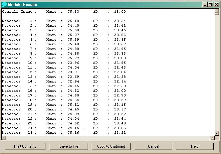Minimize the Module Results window
Screen dimensions: 221x154
[x=205, y=5]
